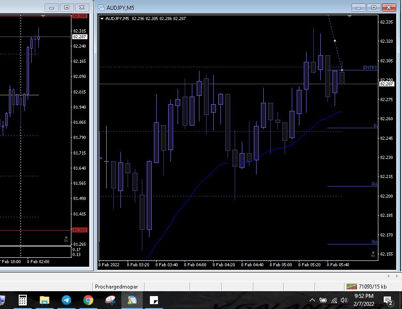Open Google Chrome from the taskbar
The height and width of the screenshot is (309, 402).
(x=88, y=300)
